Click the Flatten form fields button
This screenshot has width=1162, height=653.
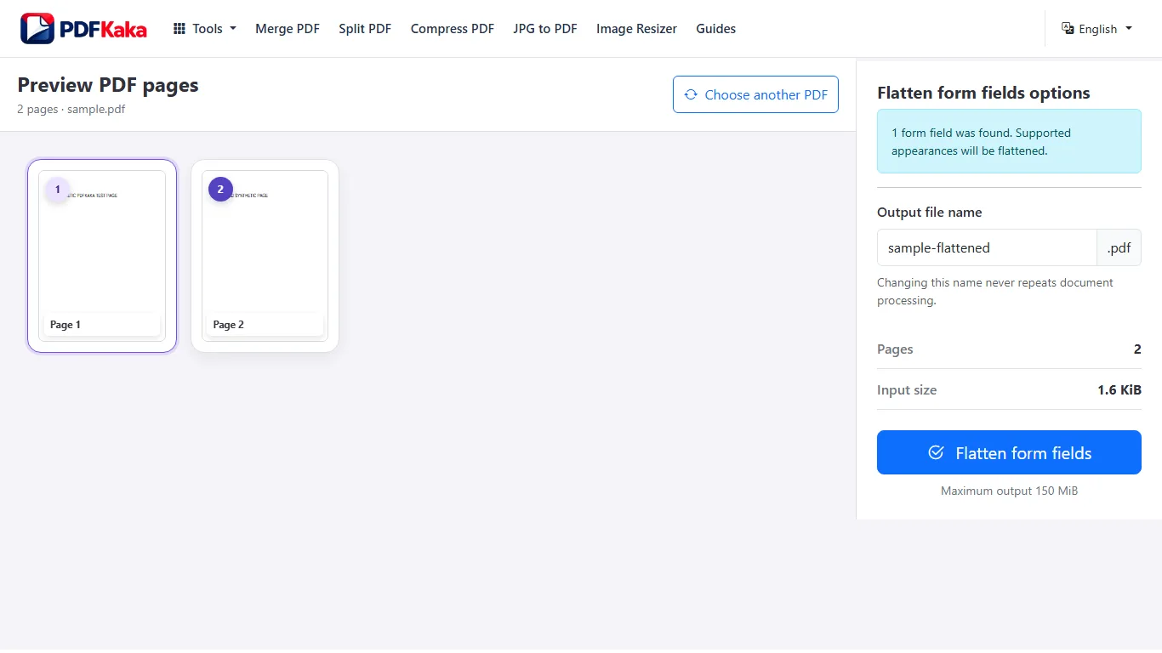[1009, 452]
